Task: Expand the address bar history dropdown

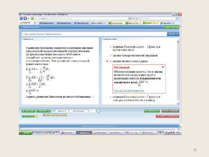Action: pyautogui.click(x=129, y=18)
